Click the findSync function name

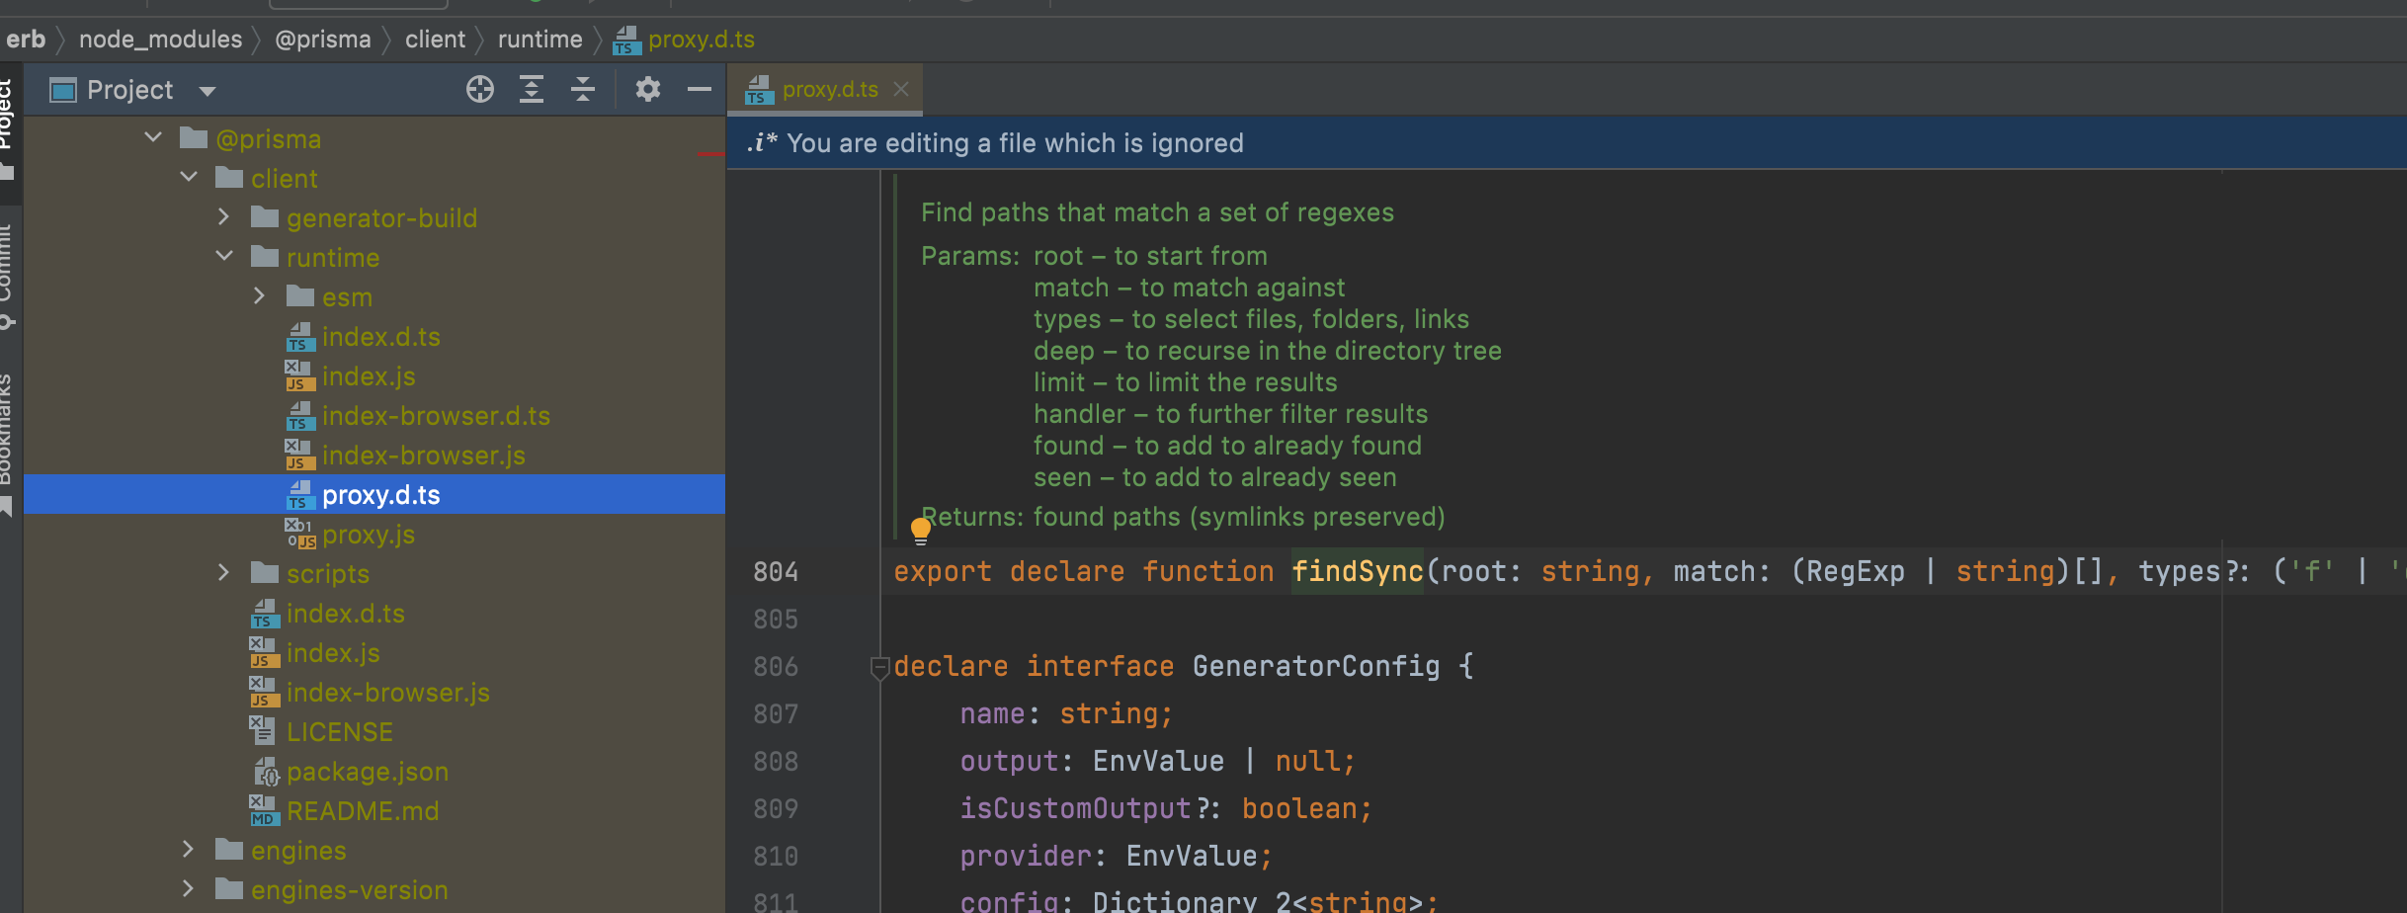click(1357, 571)
